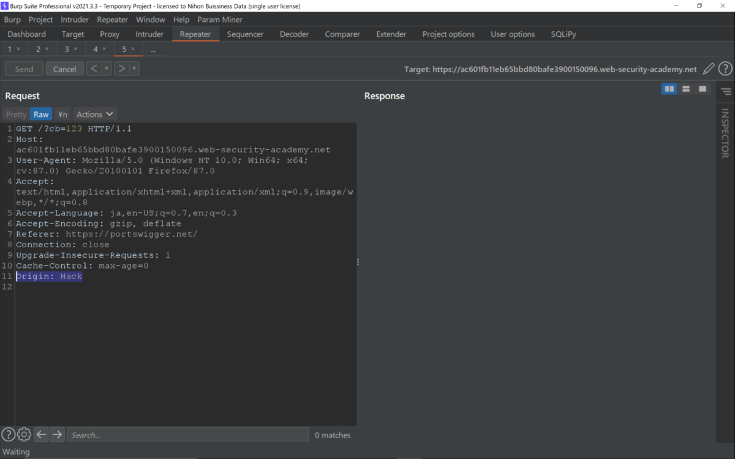Click the Target URL text
Viewport: 735px width, 459px height.
550,69
